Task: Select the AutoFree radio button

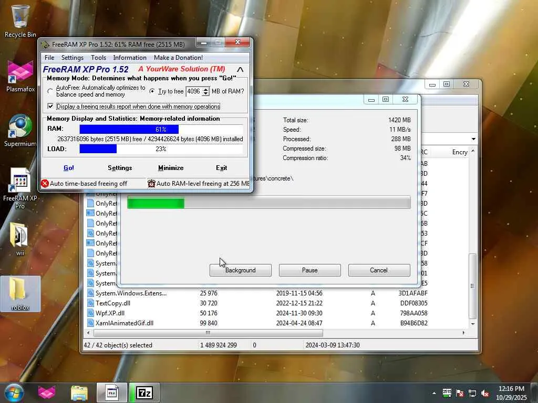Action: 50,91
